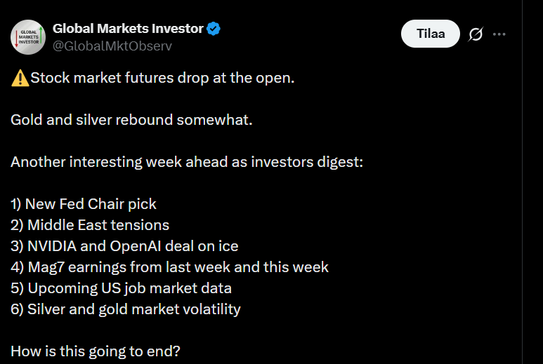543x364 pixels.
Task: Click the "Another interesting week ahead" sentence
Action: click(186, 162)
